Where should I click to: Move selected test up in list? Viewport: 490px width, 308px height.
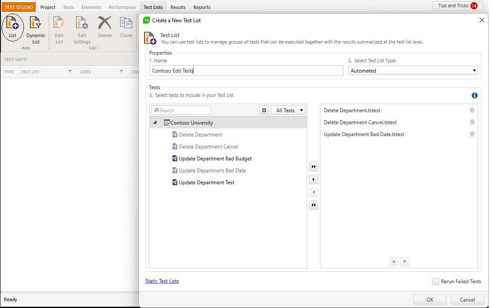(394, 262)
